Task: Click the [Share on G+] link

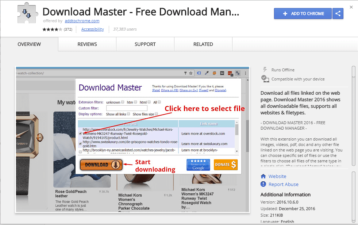Action: pos(189,90)
